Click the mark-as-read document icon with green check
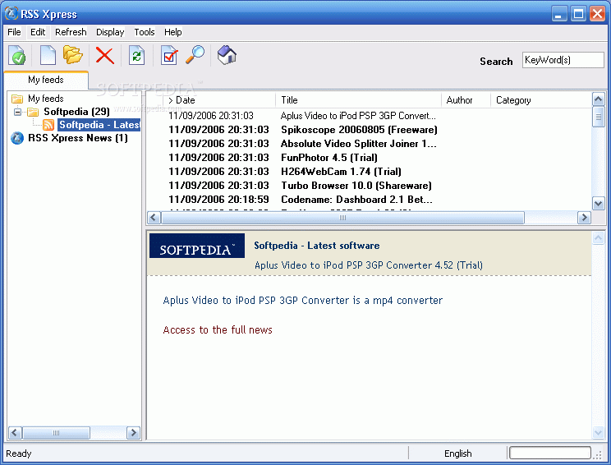 [17, 55]
